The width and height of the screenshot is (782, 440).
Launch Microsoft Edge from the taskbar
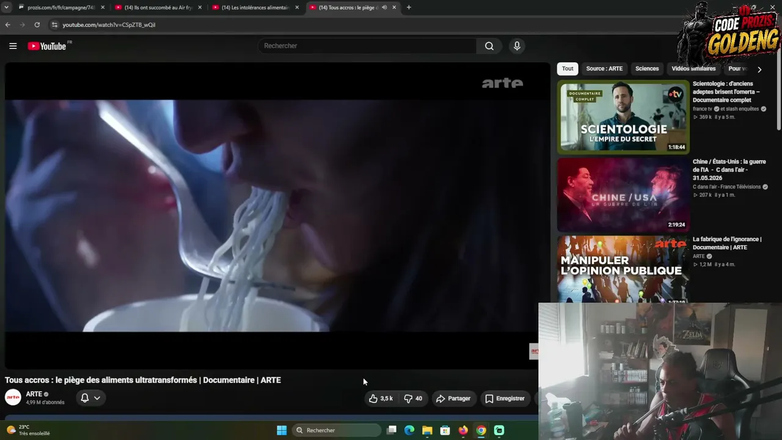pos(409,430)
